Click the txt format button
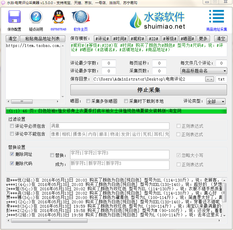This screenshot has width=233, height=230. click(221, 79)
